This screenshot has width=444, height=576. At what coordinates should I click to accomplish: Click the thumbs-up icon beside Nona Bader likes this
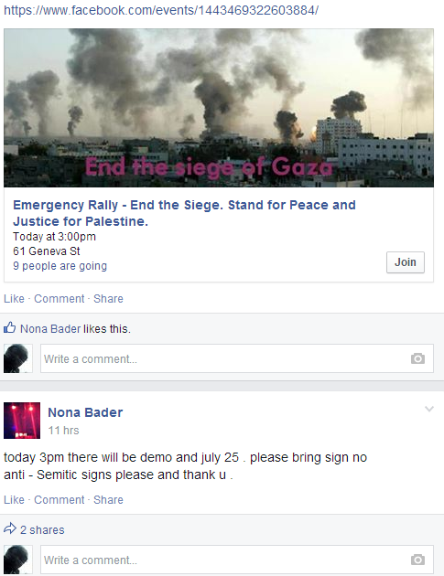pos(9,327)
